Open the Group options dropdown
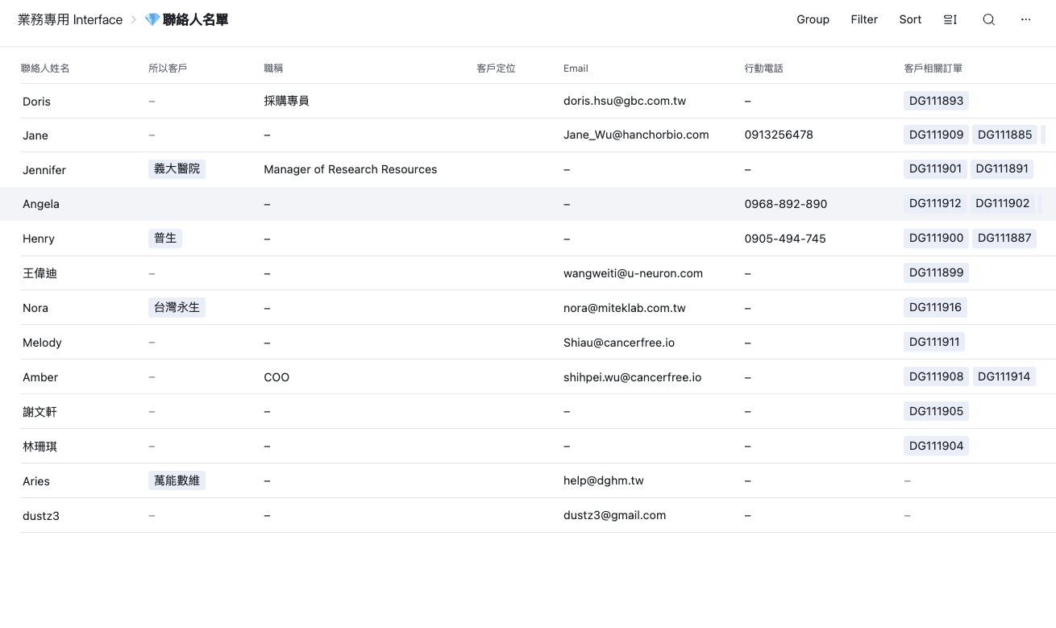Screen dimensions: 1056x628 pyautogui.click(x=813, y=19)
